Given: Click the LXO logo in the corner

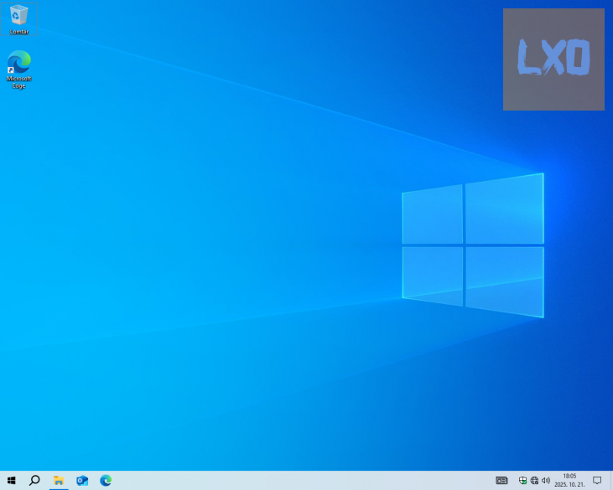Looking at the screenshot, I should [x=553, y=59].
